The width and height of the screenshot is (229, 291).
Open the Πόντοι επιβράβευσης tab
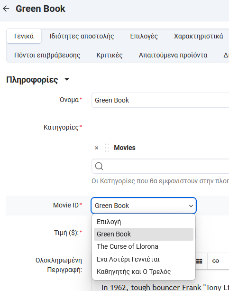47,56
